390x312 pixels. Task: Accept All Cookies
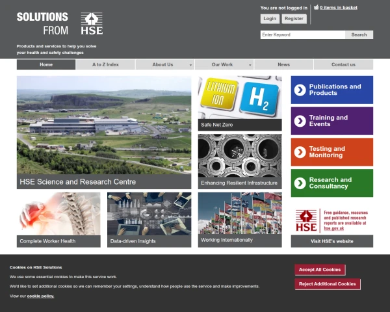[320, 270]
